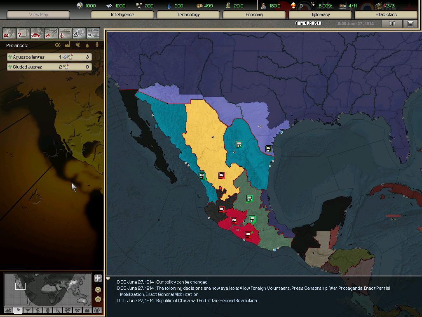Image resolution: width=422 pixels, height=317 pixels.
Task: Switch to terrain map mode
Action: tap(8, 310)
